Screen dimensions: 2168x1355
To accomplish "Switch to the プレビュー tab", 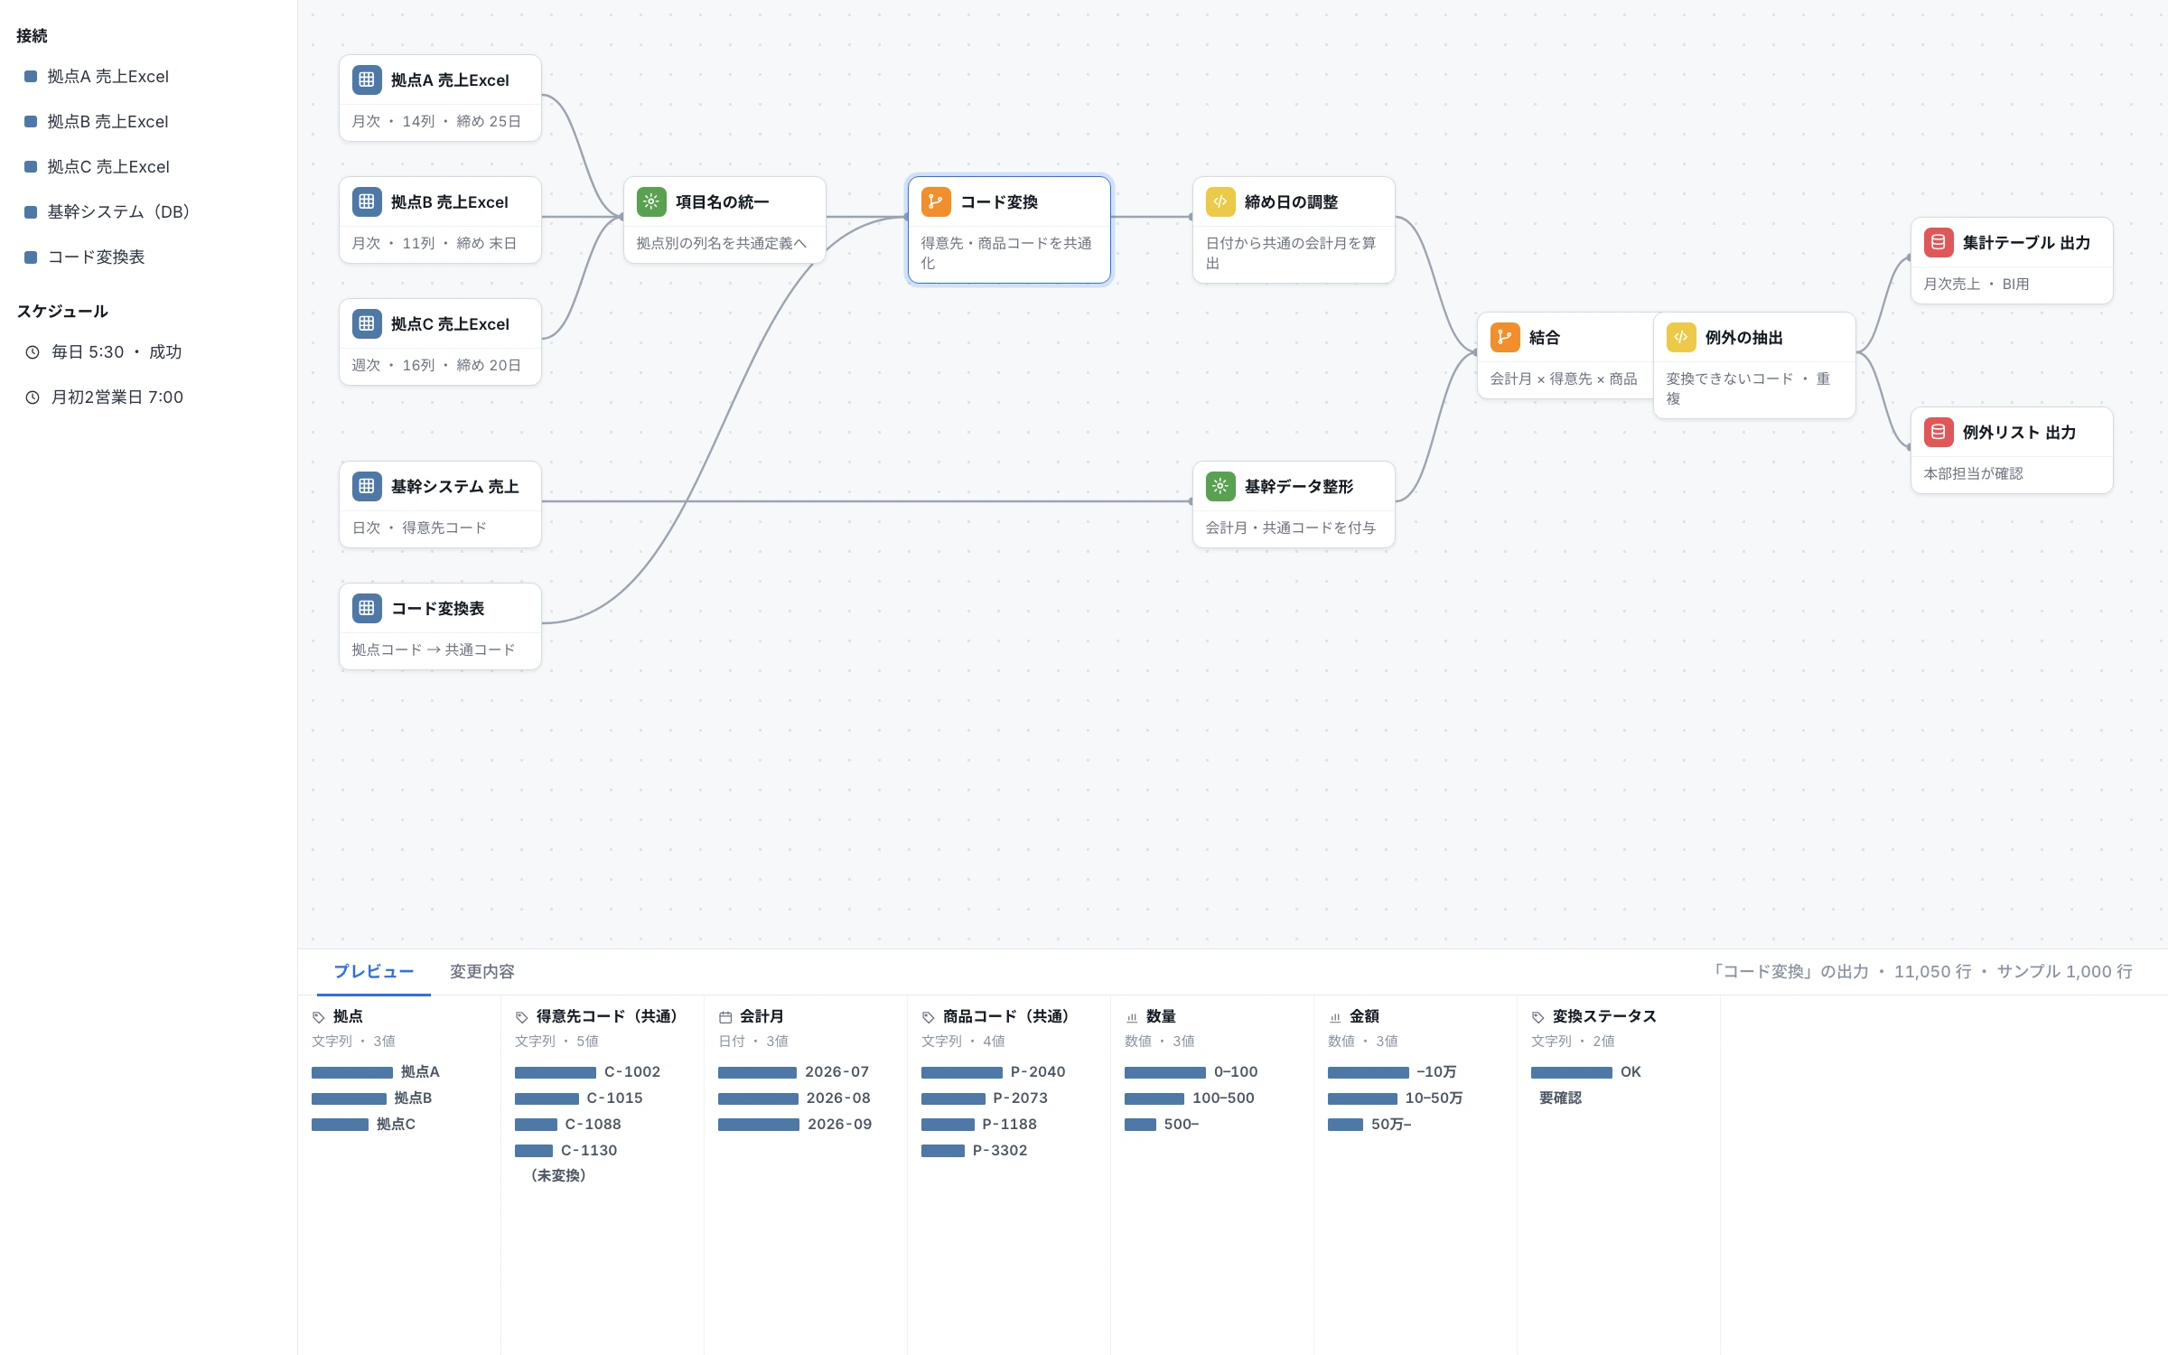I will pyautogui.click(x=374, y=971).
